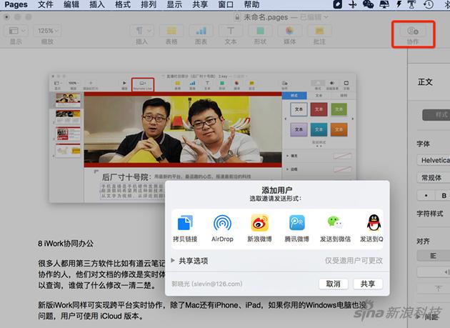Open the Help (帮助) menu
Viewport: 450px width, 328px height.
pos(251,4)
